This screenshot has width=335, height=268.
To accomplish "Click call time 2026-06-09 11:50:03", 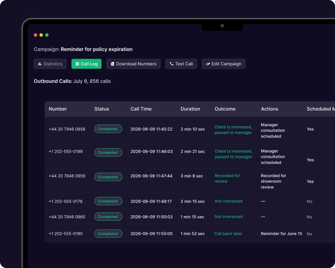I will [x=151, y=217].
